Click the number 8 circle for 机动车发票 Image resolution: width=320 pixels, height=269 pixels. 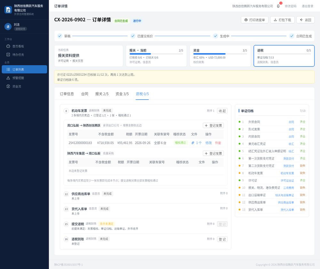click(x=66, y=111)
